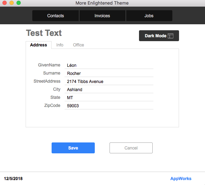Click the 12/5/2018 date in footer
The width and height of the screenshot is (205, 185).
pyautogui.click(x=13, y=179)
